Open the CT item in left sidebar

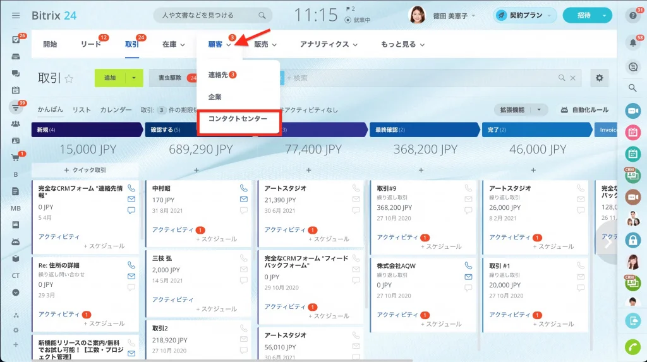pyautogui.click(x=16, y=275)
